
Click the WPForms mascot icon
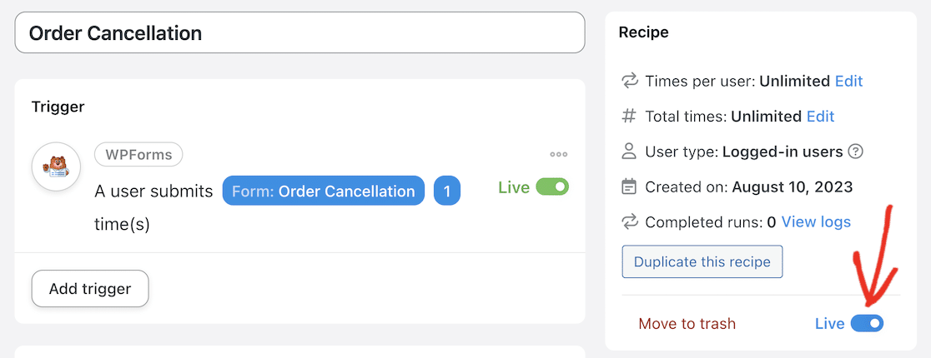(x=56, y=167)
